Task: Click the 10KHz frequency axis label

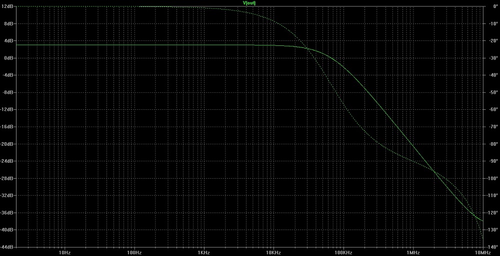Action: coord(273,253)
